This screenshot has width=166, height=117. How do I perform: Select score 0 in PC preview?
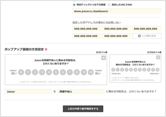(x=21, y=72)
